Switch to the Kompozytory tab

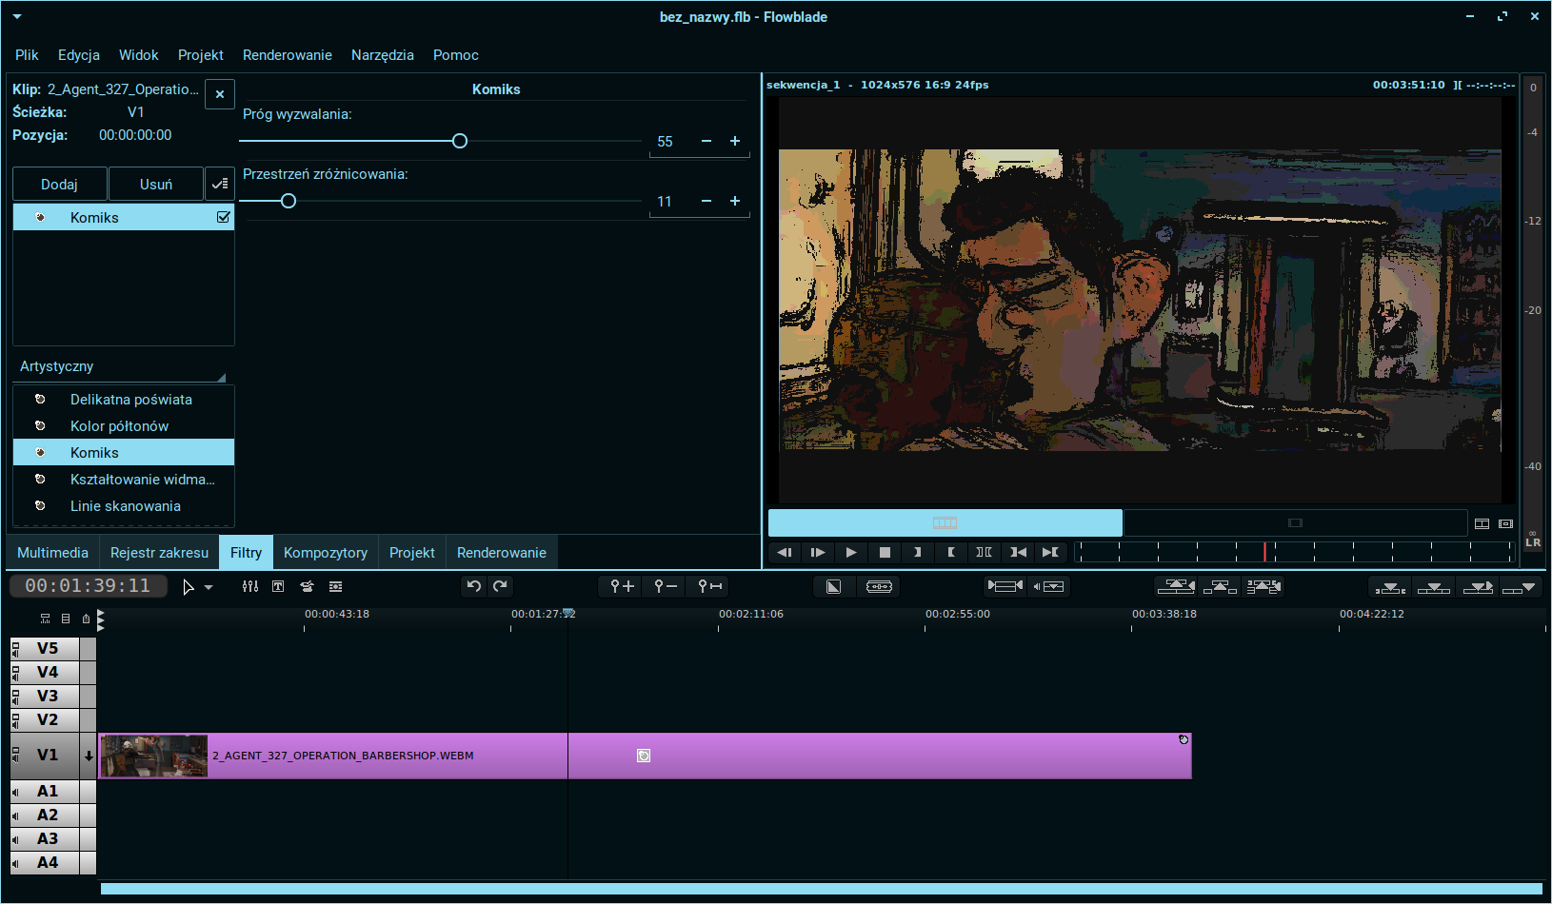point(326,553)
